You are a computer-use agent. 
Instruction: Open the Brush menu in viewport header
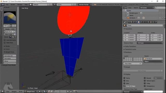[21, 91]
